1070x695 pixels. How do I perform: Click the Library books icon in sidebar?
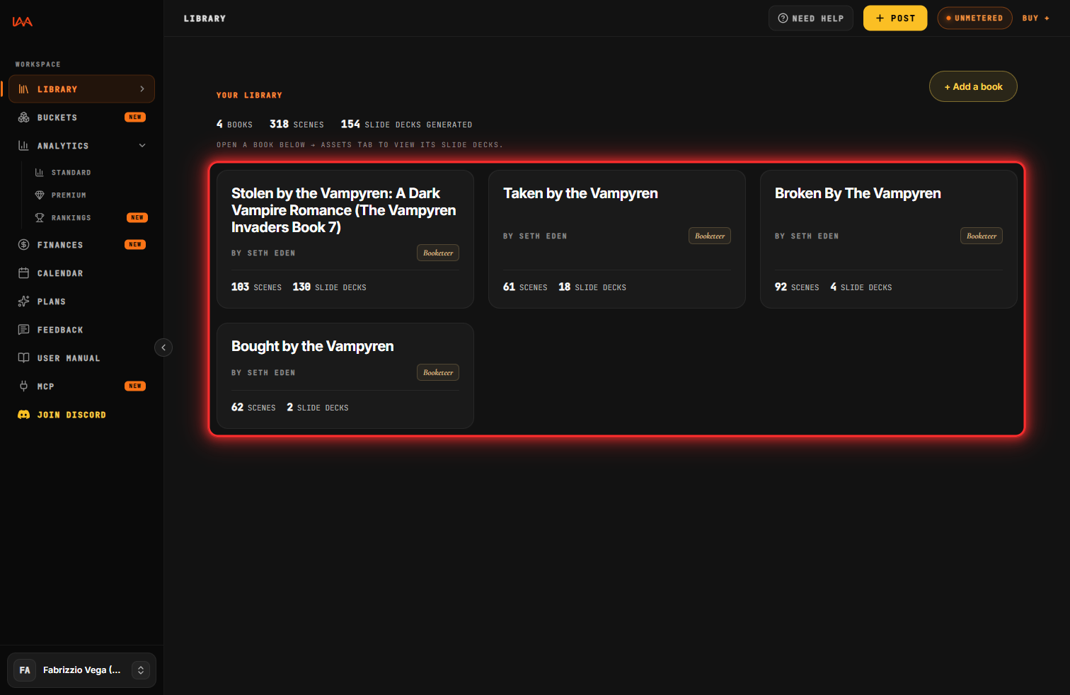(23, 89)
